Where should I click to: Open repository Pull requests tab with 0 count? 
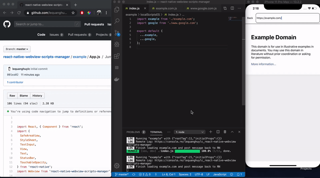pos(80,35)
